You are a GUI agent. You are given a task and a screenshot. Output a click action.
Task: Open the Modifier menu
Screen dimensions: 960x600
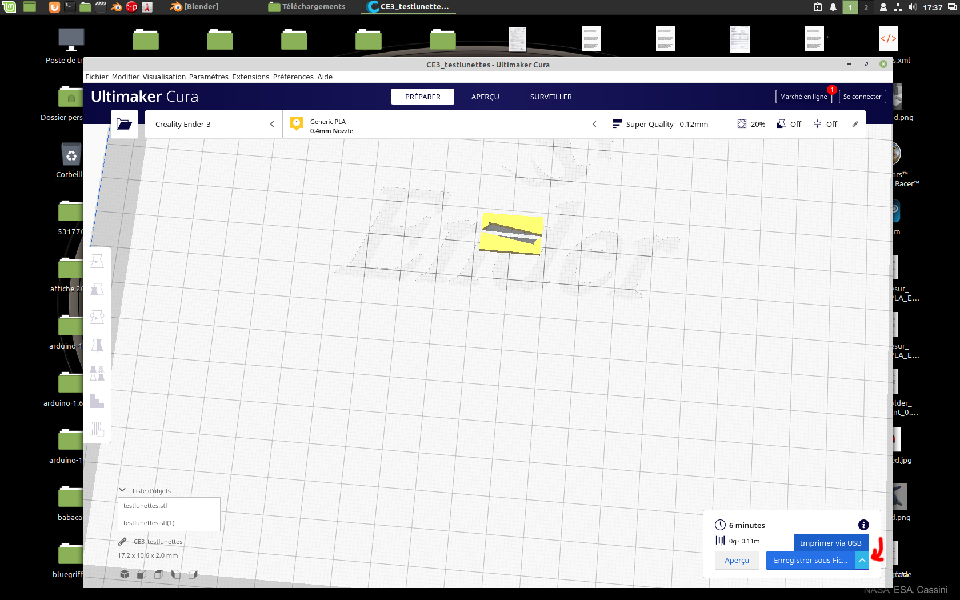click(126, 77)
